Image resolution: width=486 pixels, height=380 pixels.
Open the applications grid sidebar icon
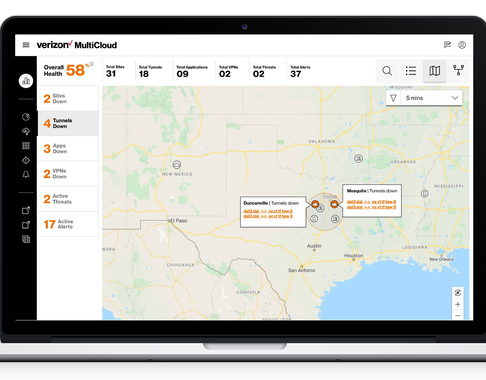26,146
